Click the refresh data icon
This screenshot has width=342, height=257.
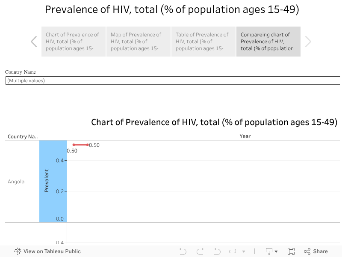[x=233, y=251]
